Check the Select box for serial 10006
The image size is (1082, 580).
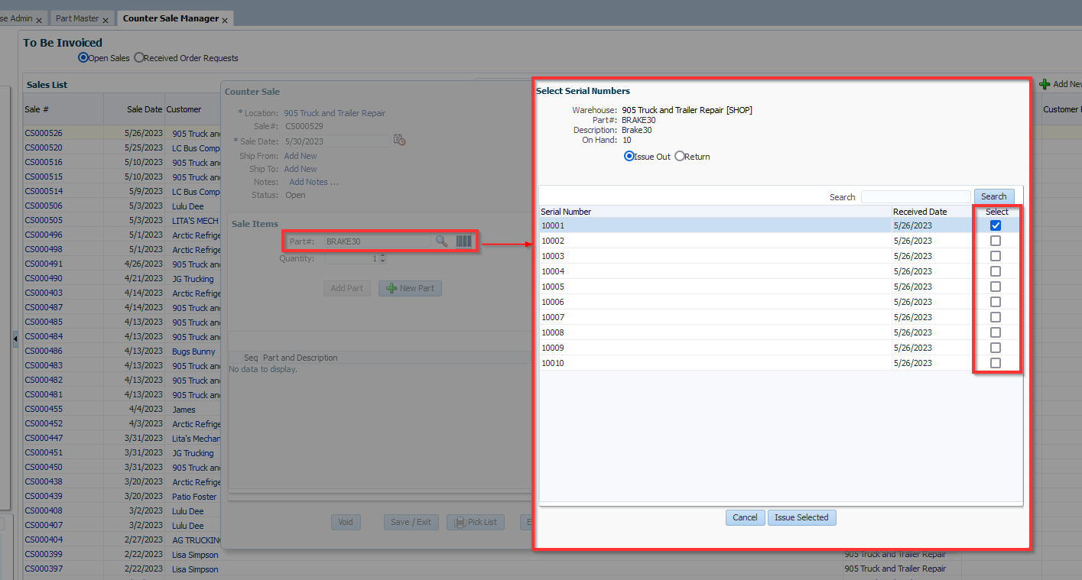995,302
